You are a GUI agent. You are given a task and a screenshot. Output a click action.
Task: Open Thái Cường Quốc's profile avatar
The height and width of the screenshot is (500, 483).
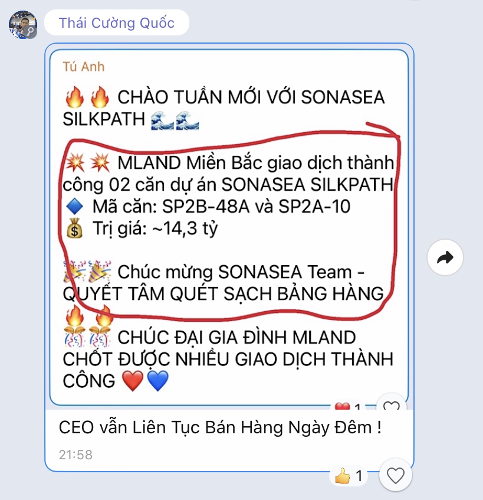[x=23, y=25]
